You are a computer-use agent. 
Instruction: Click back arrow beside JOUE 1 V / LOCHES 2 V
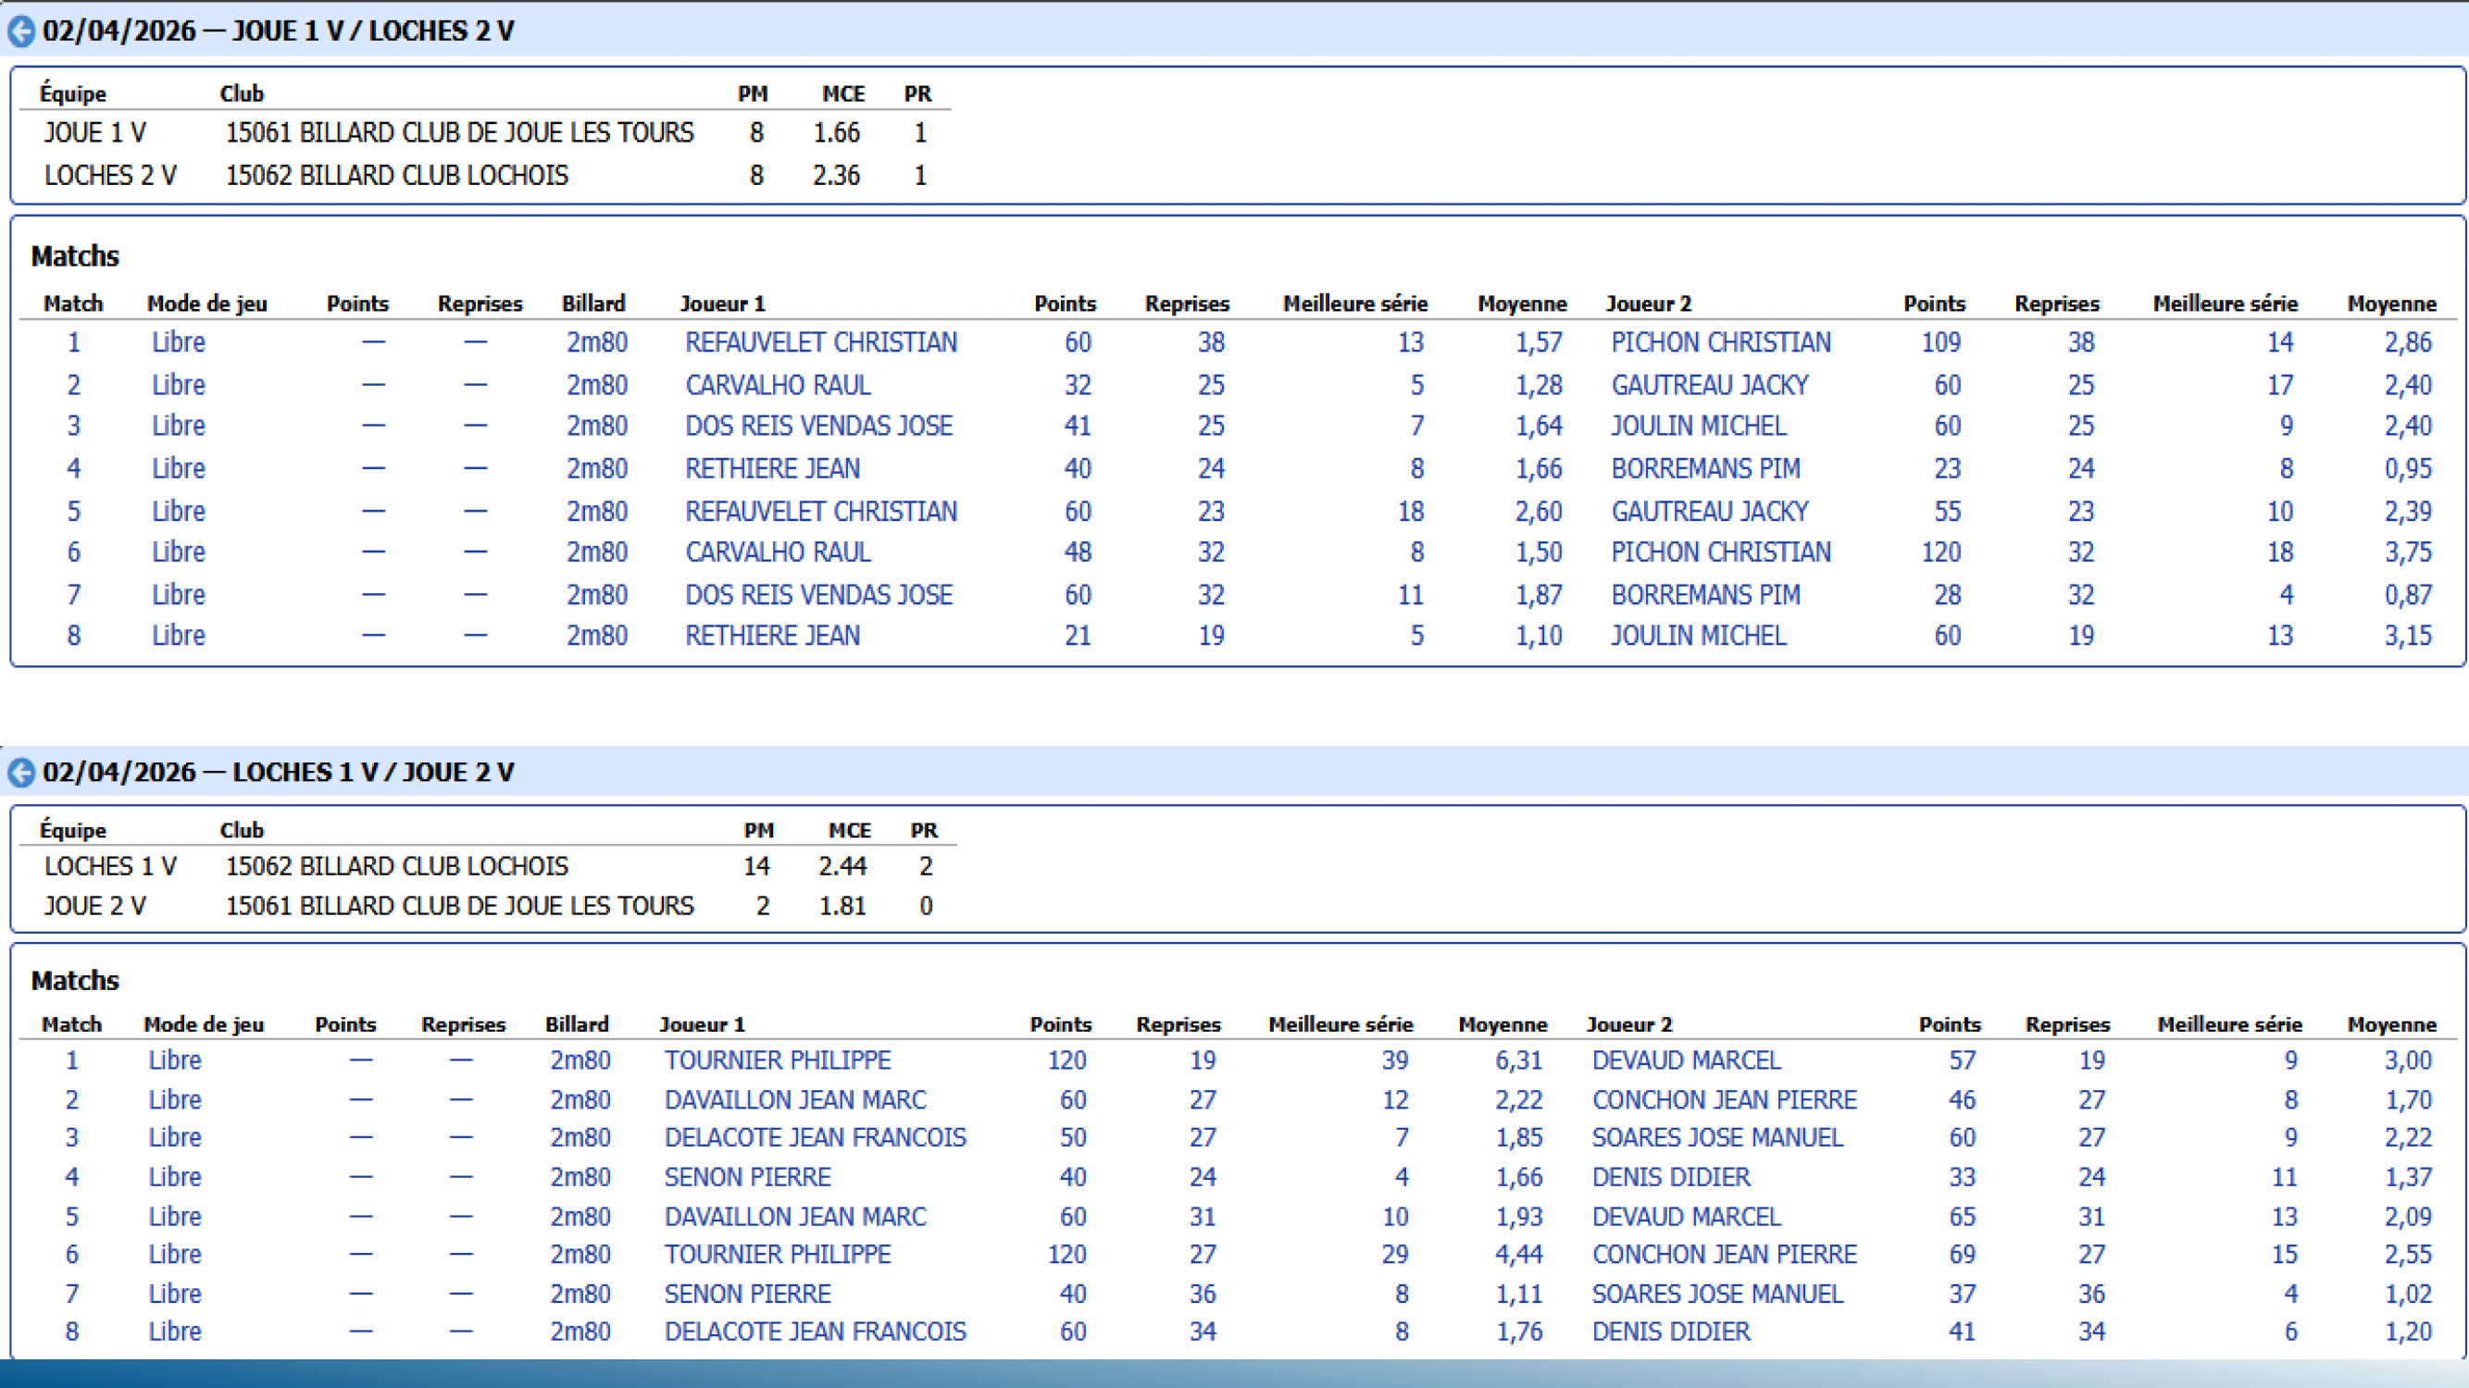(x=21, y=31)
